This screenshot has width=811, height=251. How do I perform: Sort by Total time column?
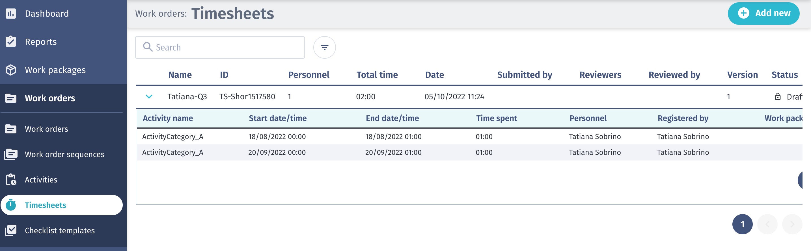coord(377,75)
